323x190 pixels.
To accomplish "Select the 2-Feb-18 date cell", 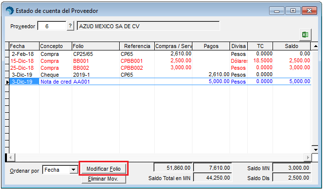I will tap(24, 54).
